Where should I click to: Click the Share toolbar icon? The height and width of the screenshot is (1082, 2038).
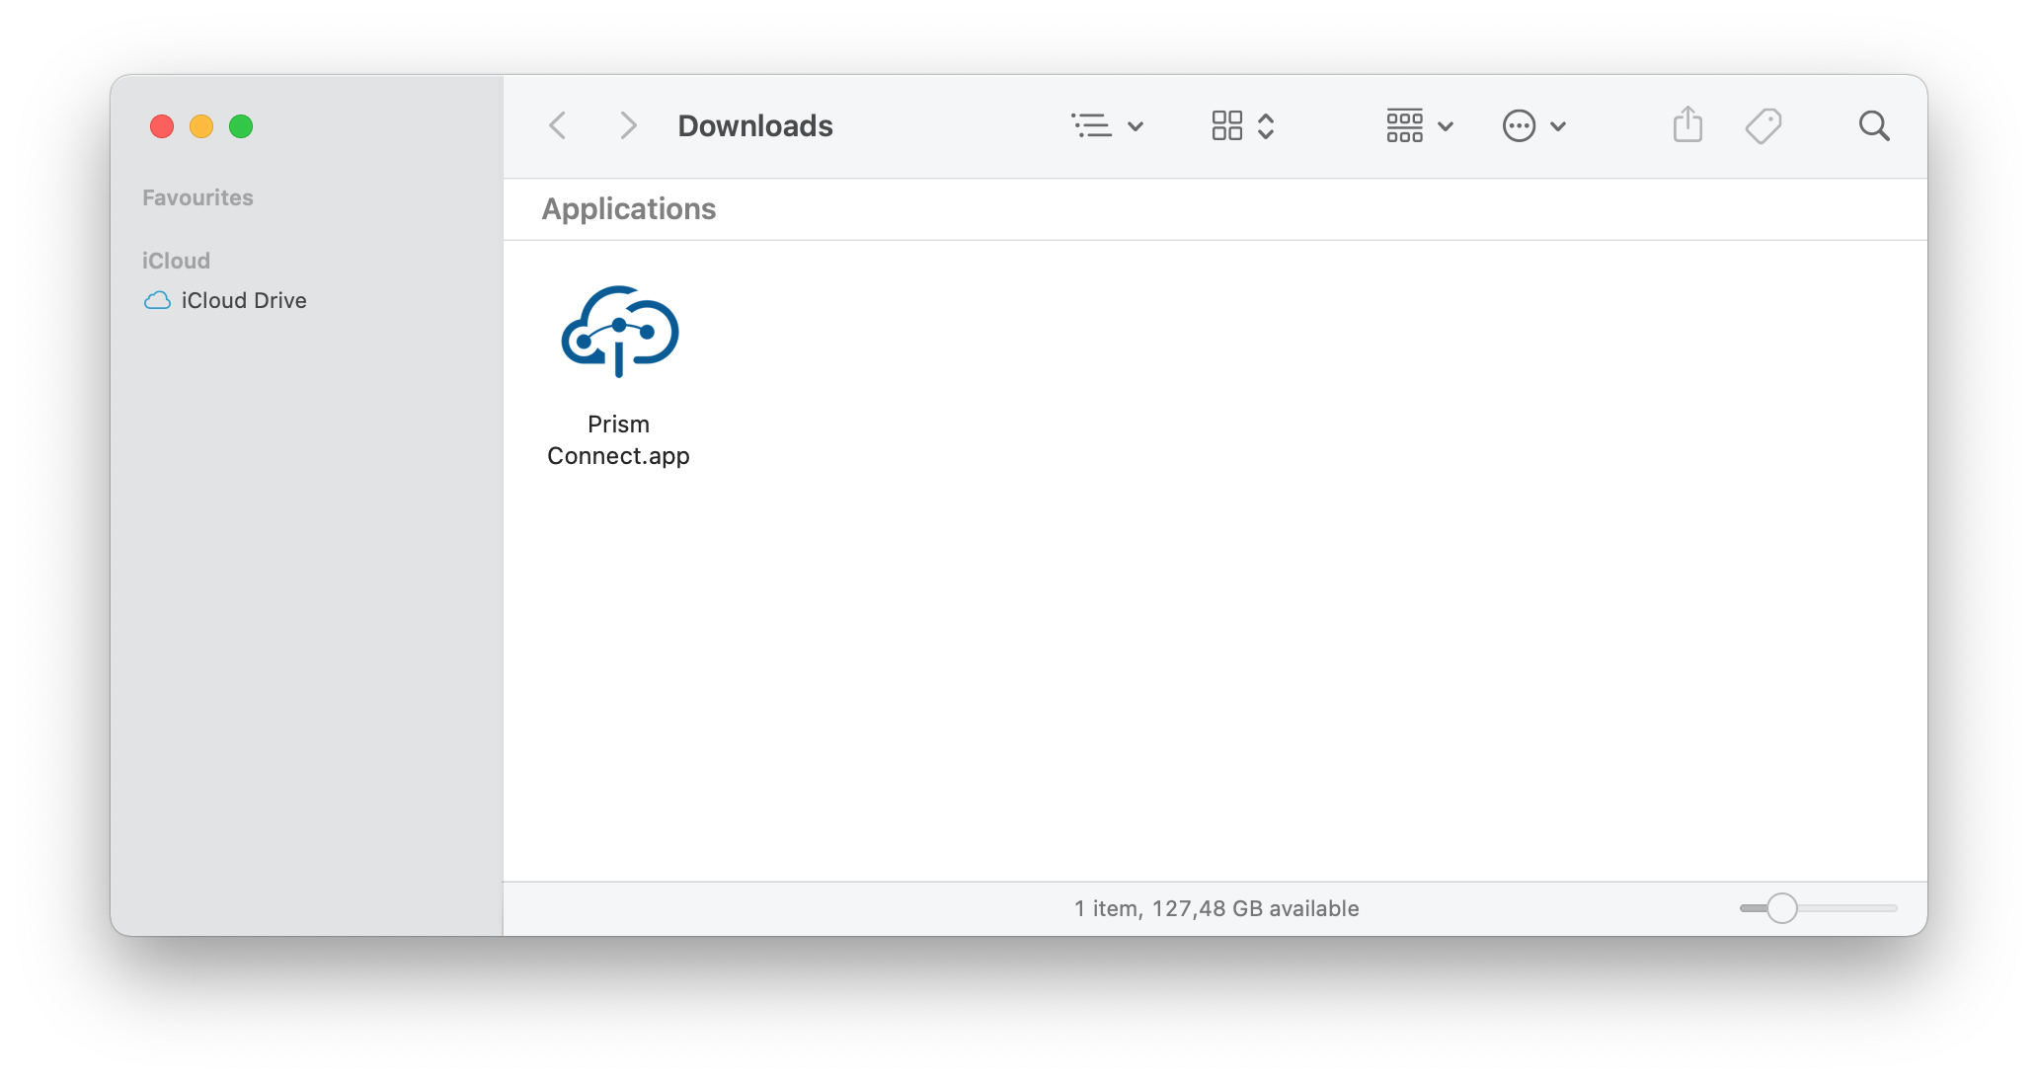pyautogui.click(x=1688, y=124)
